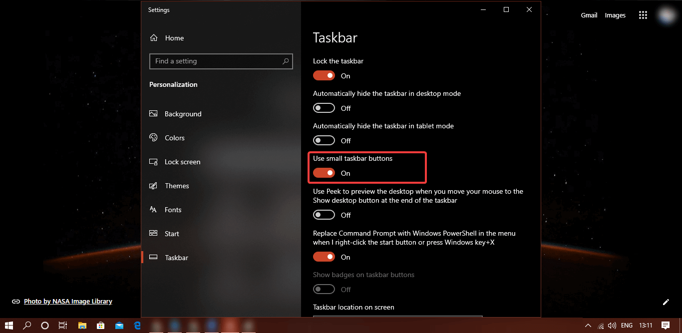Open Gmail from the top menu
Image resolution: width=682 pixels, height=333 pixels.
click(589, 15)
